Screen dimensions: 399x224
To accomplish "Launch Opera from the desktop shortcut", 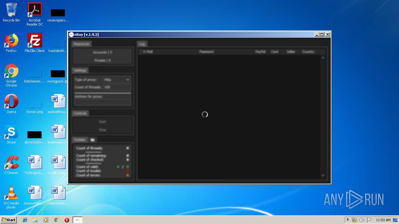I will tap(11, 104).
